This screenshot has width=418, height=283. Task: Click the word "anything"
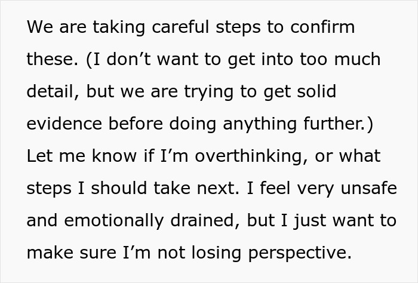click(x=260, y=125)
